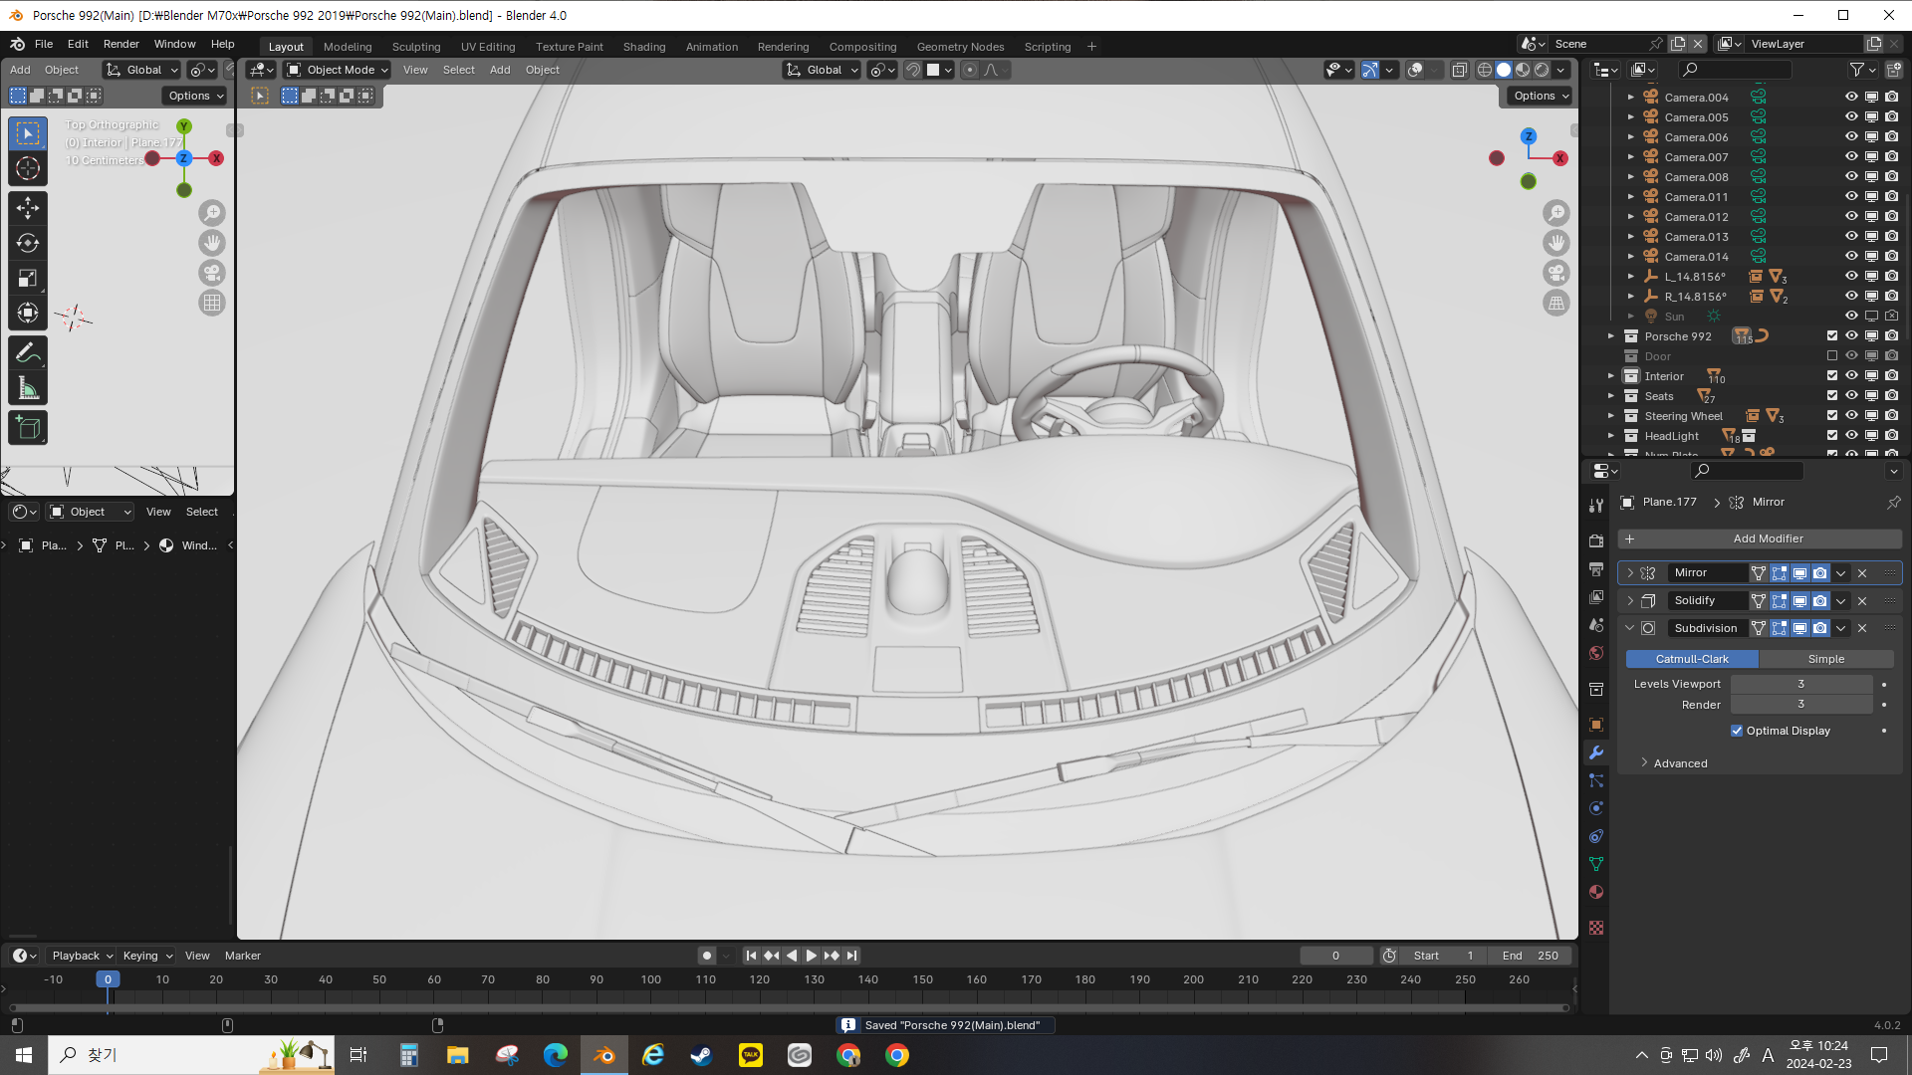Select the Scale tool
Image resolution: width=1912 pixels, height=1075 pixels.
pyautogui.click(x=28, y=279)
